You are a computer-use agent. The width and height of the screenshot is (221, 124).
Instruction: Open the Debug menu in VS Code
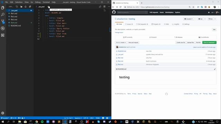click(x=38, y=2)
